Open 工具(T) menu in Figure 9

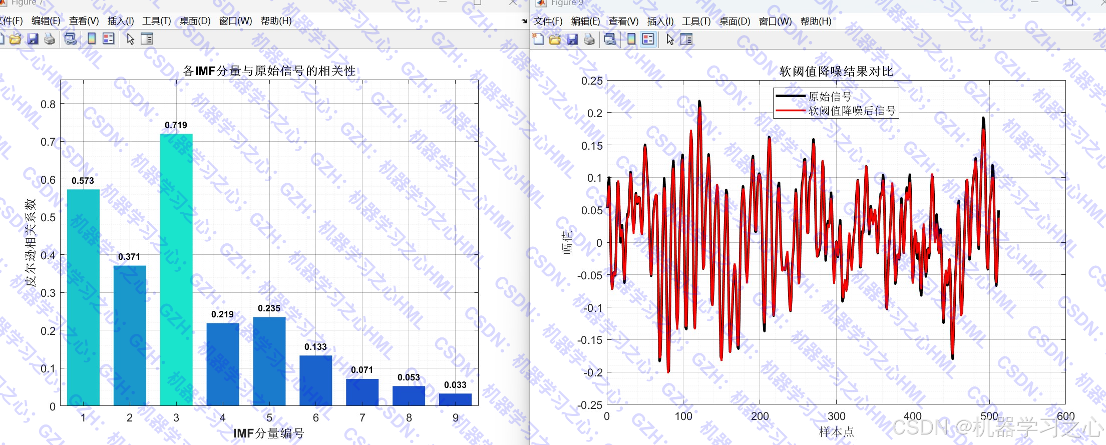[x=696, y=22]
